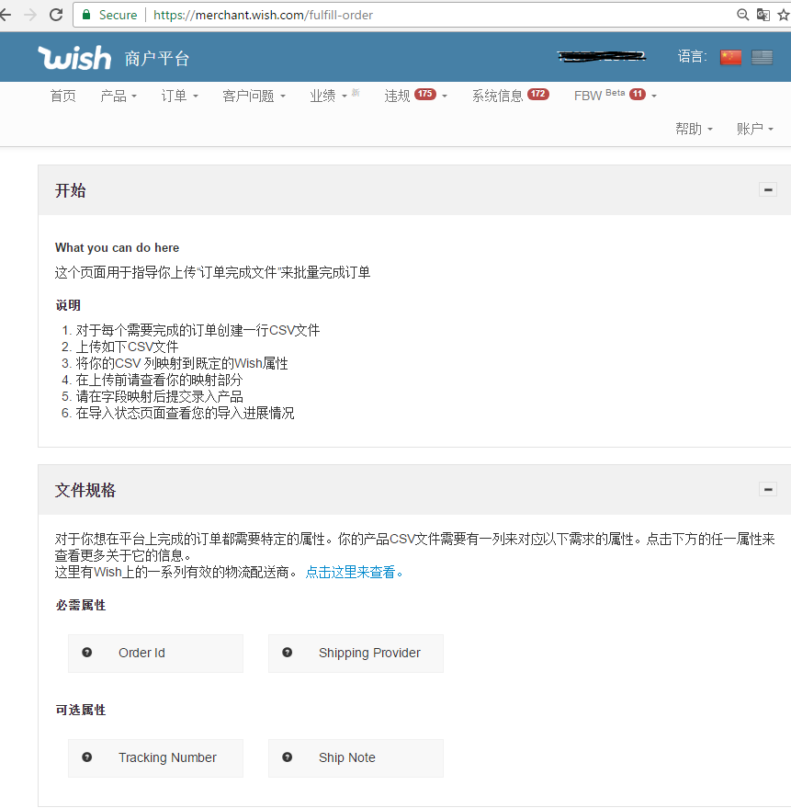Click the question mark icon on Ship Note
The width and height of the screenshot is (791, 808).
click(x=287, y=757)
